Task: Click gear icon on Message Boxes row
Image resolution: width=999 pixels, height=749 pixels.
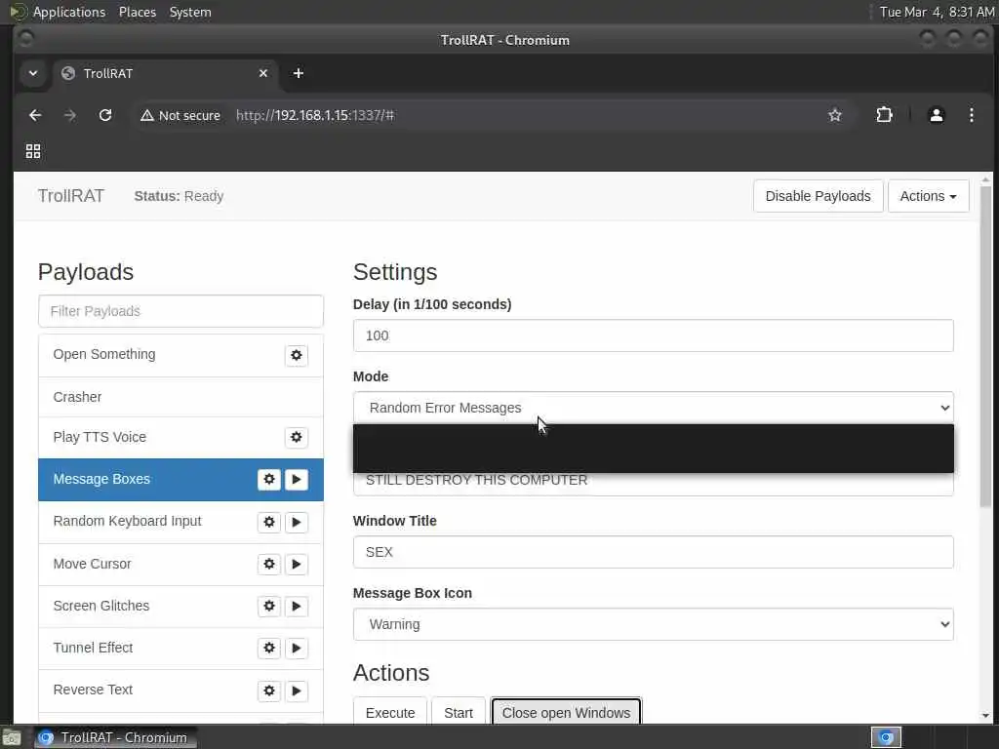Action: coord(269,480)
